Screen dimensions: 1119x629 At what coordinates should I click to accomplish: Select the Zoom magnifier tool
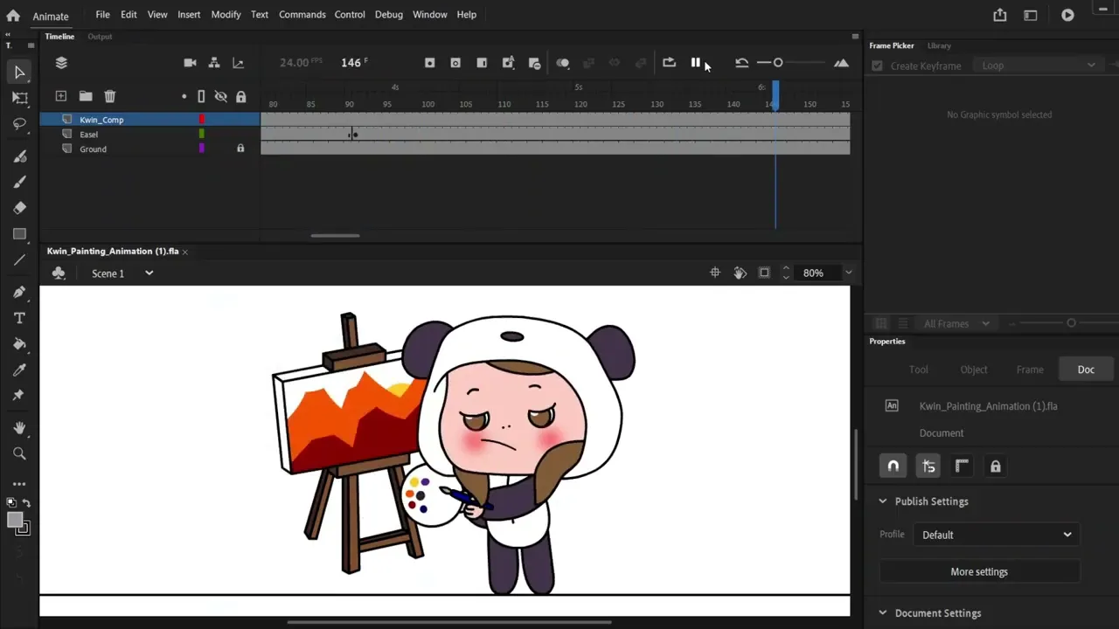(19, 453)
